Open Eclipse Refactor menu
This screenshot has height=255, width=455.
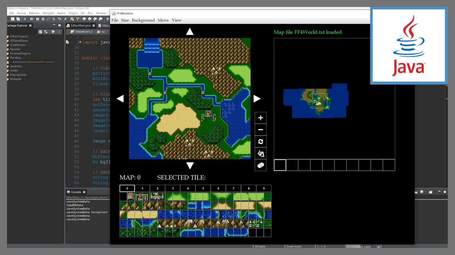coord(34,13)
